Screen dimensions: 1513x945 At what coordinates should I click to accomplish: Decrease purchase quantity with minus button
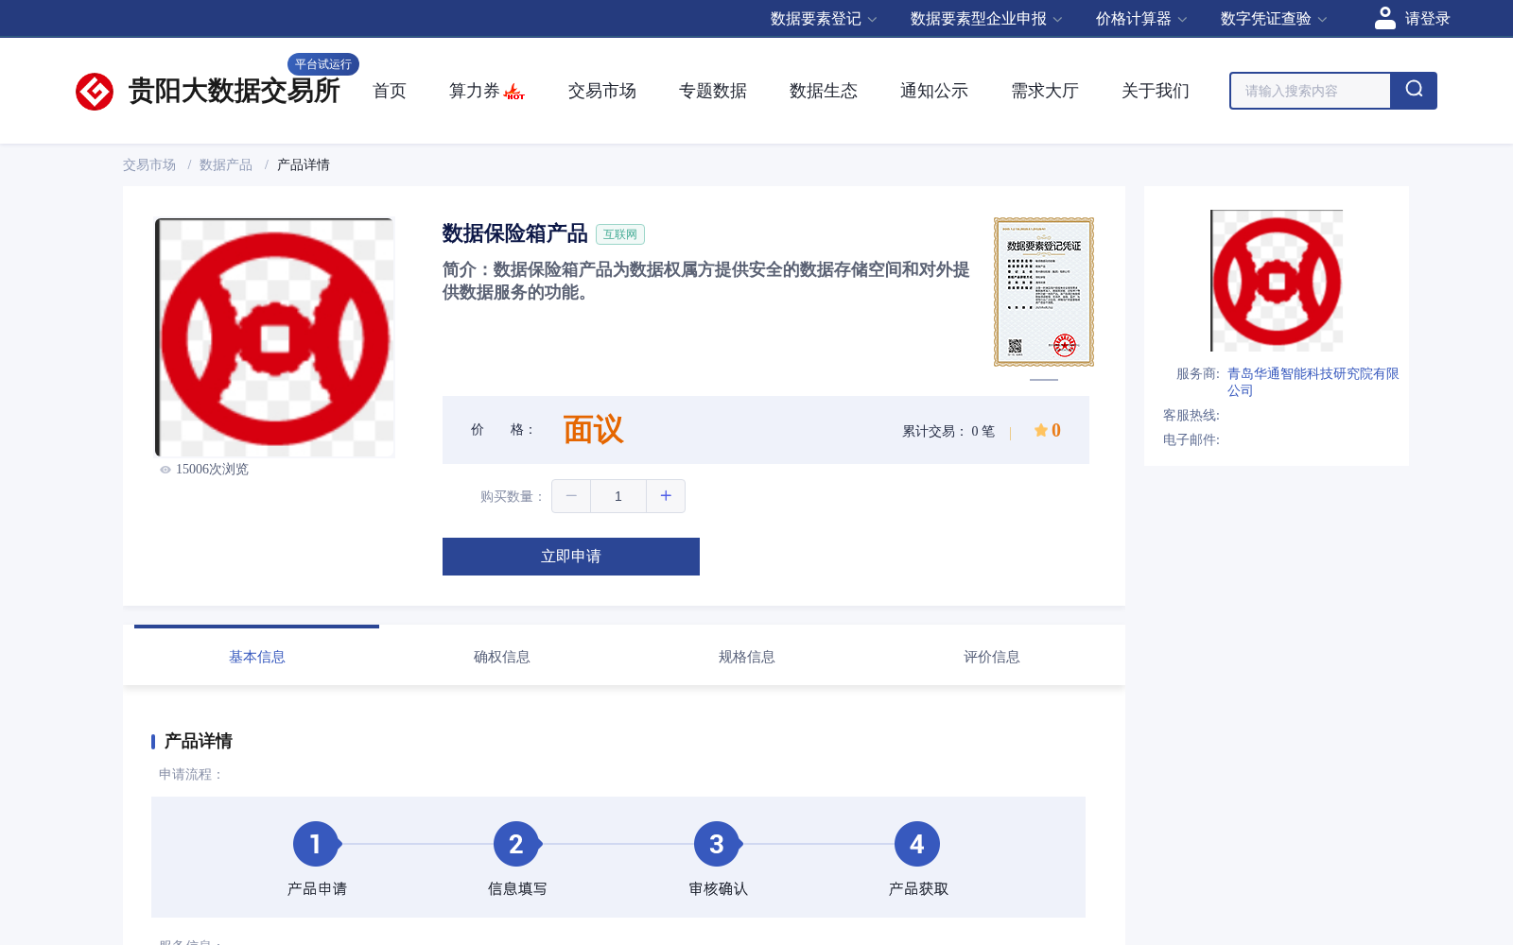tap(571, 496)
